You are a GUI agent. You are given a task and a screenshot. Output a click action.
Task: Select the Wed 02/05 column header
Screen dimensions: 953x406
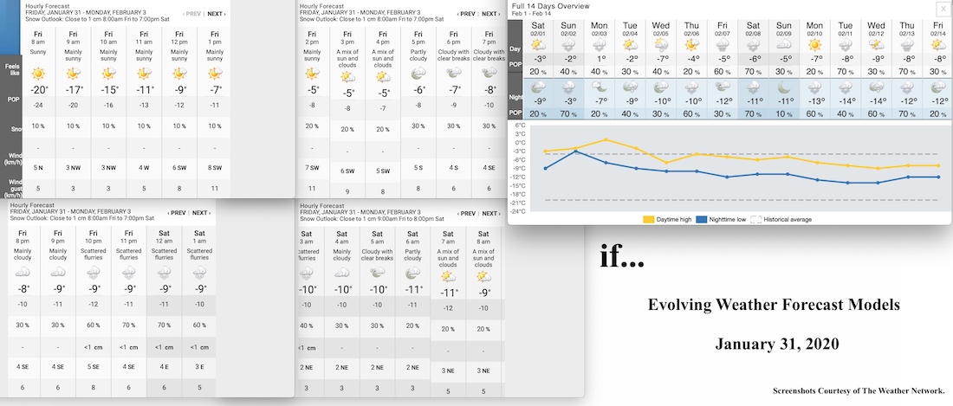[x=661, y=28]
